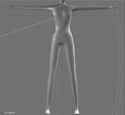Click the "(4) Lamp.001" object label
125x115 pixels.
pyautogui.click(x=10, y=113)
